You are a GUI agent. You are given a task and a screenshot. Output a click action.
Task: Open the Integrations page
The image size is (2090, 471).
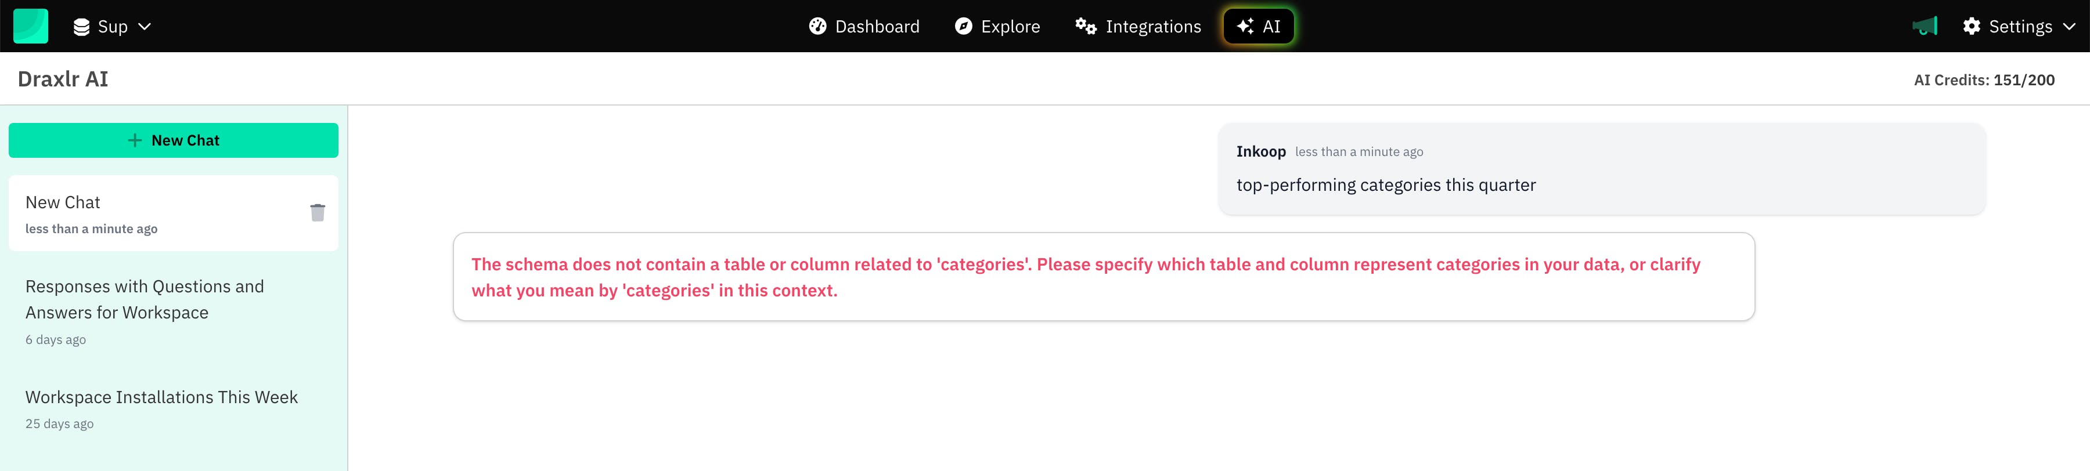point(1152,27)
